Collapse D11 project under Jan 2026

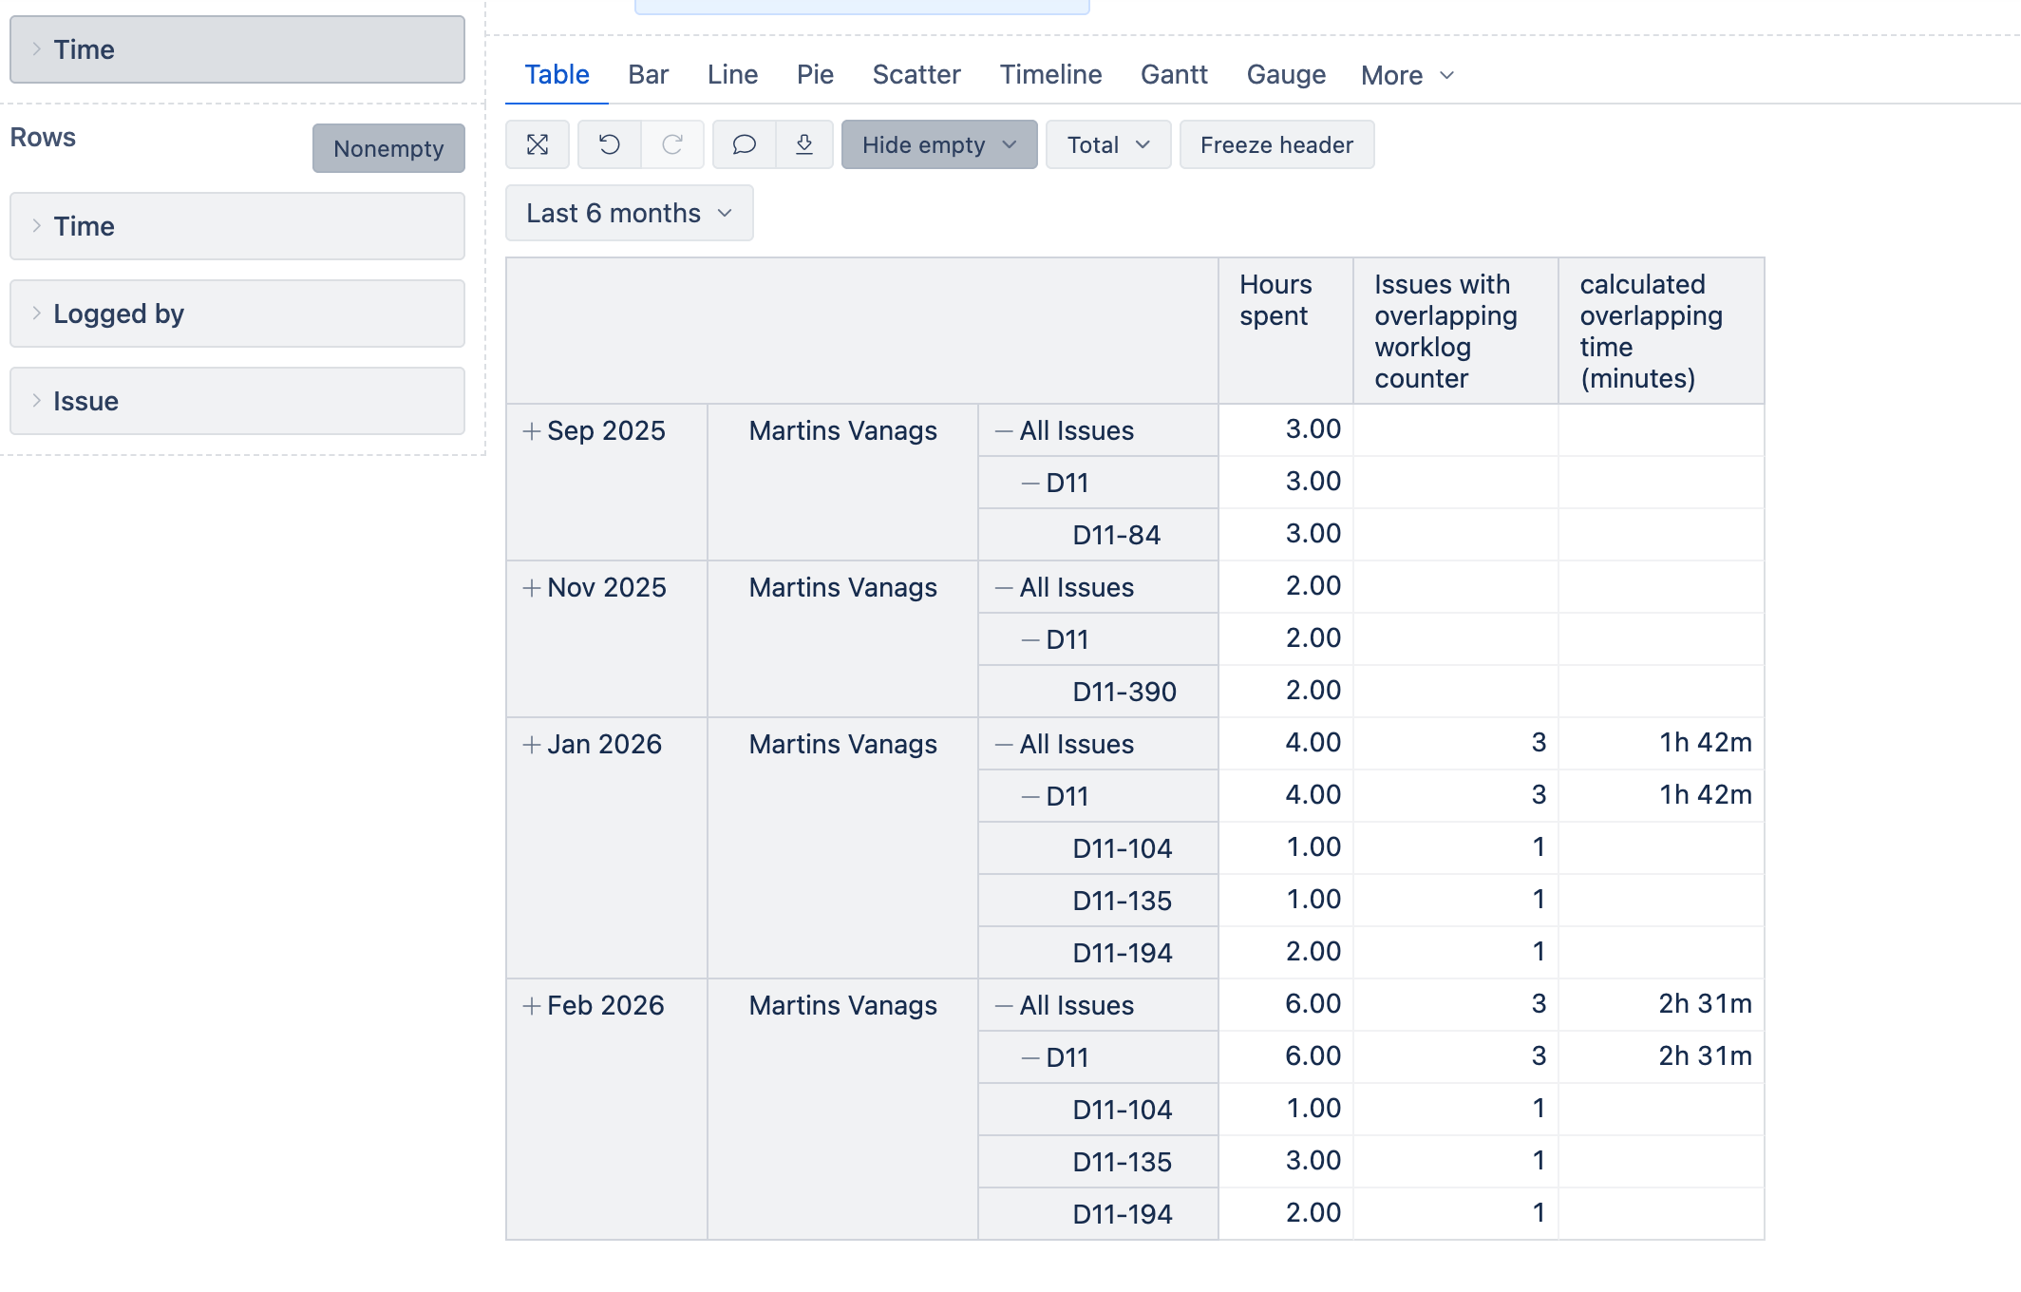[1030, 797]
